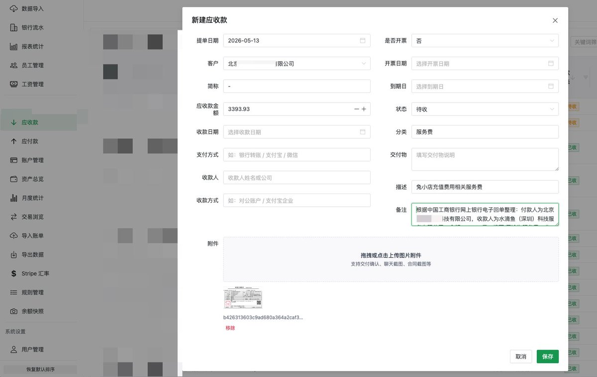597x377 pixels.
Task: Click the 简称 input field
Action: coord(297,87)
